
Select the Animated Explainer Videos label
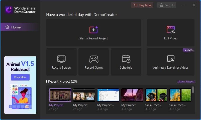click(x=171, y=68)
